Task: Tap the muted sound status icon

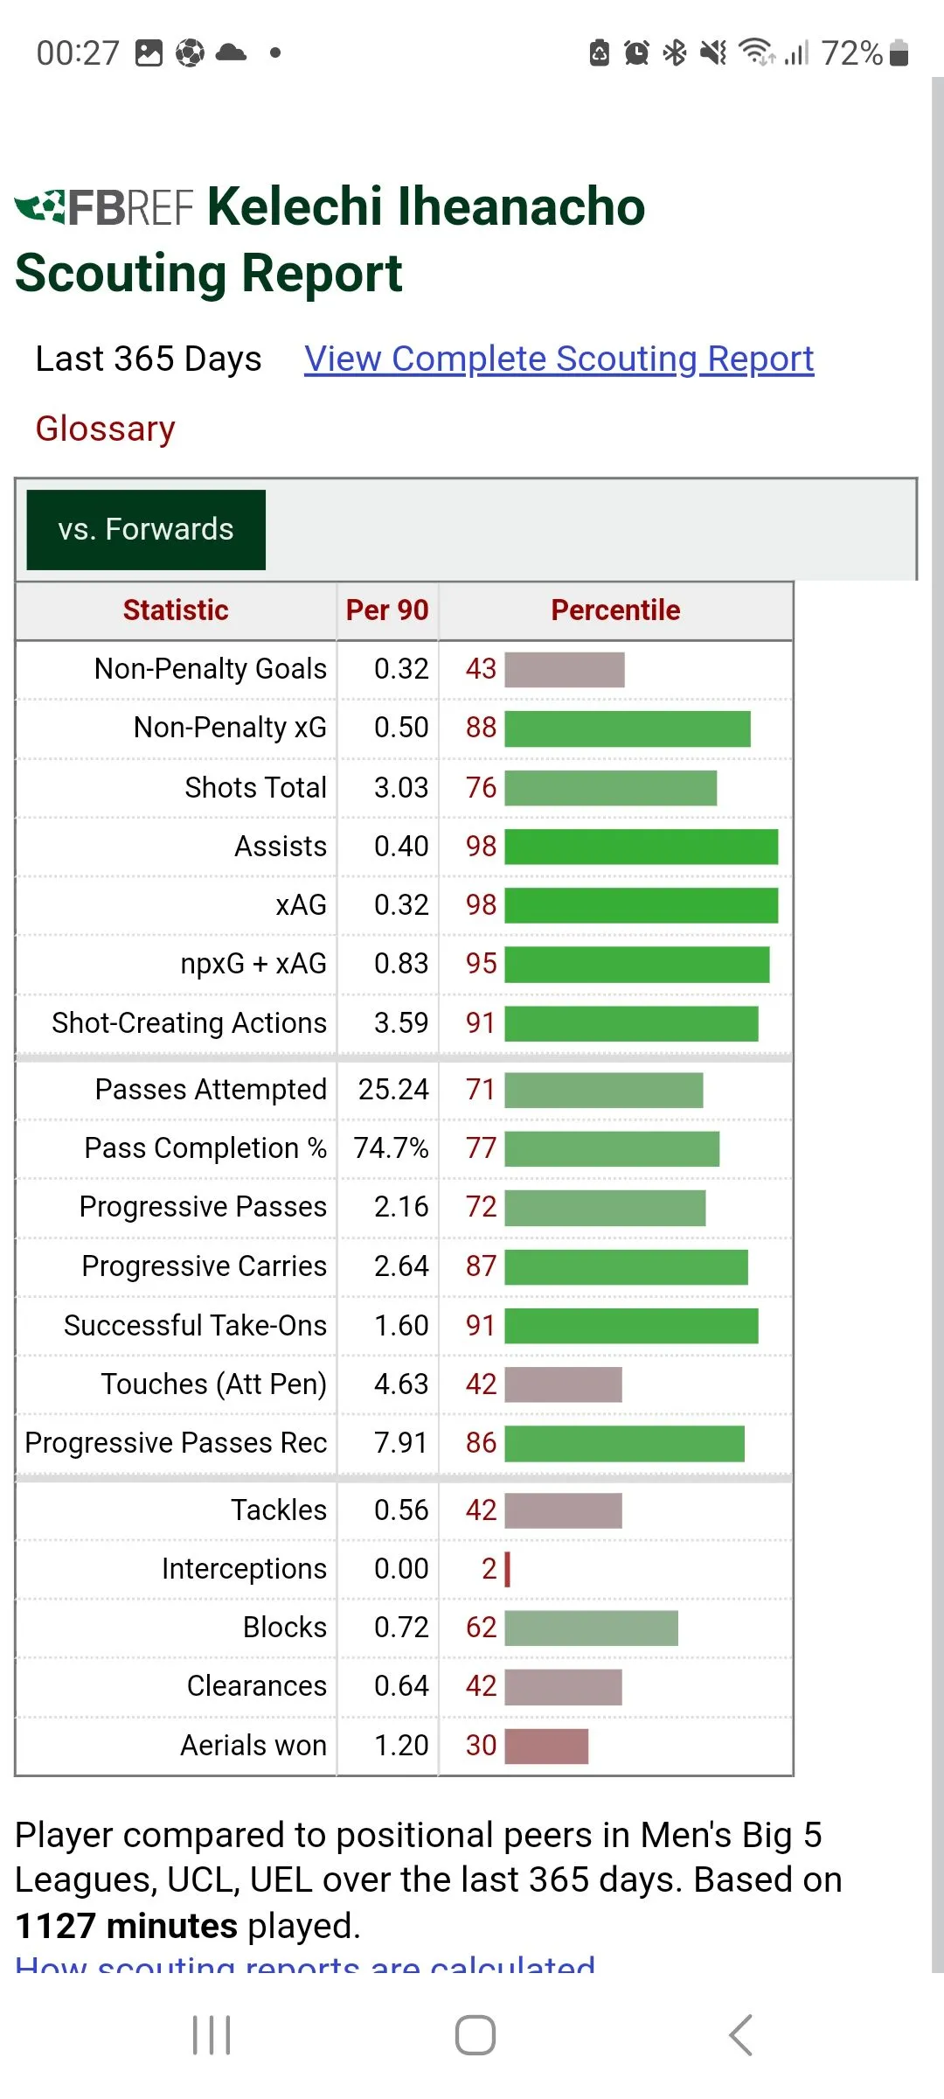Action: (713, 53)
